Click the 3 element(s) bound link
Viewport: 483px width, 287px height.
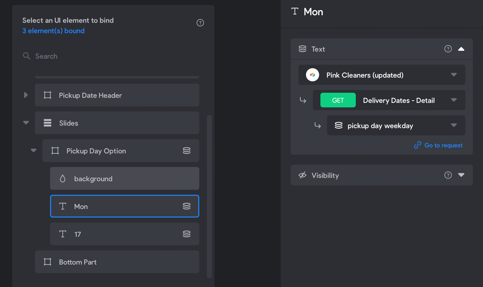[53, 31]
